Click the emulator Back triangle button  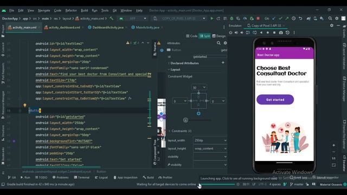[261, 32]
